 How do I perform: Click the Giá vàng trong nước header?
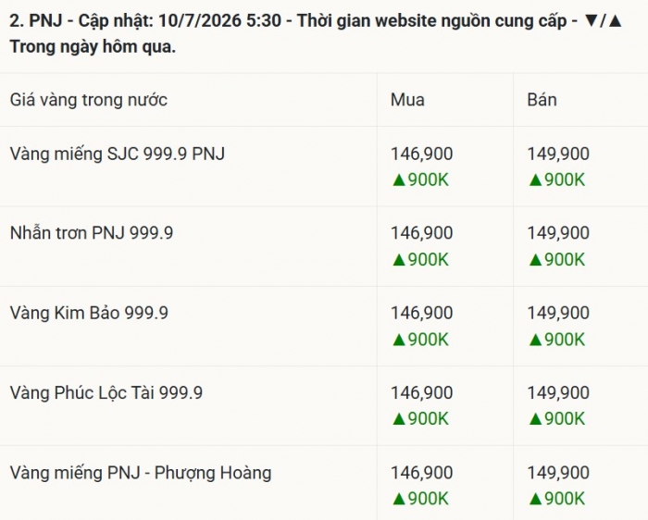[89, 100]
